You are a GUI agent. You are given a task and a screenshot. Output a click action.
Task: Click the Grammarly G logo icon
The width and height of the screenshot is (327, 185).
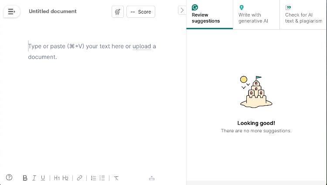(195, 7)
